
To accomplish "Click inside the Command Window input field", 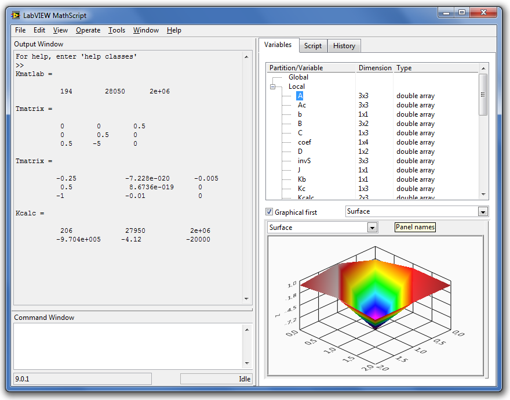I will click(x=128, y=345).
